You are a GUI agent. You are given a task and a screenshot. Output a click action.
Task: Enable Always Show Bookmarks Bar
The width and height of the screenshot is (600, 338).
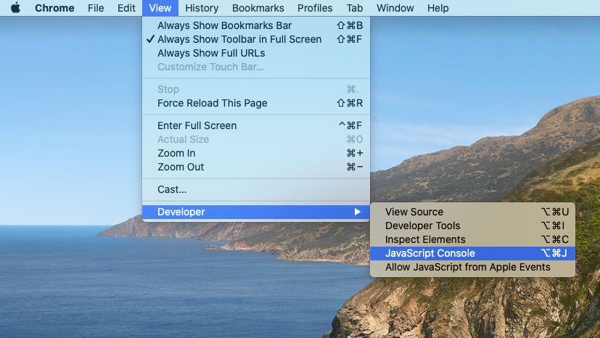[x=256, y=25]
